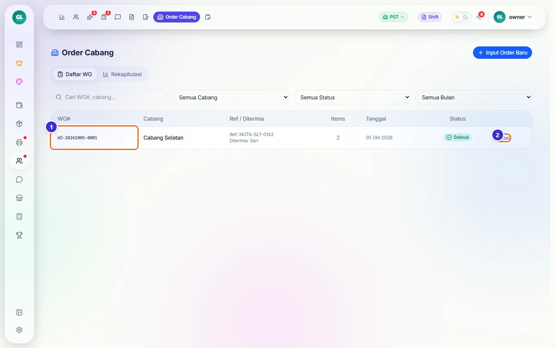Viewport: 556px width, 348px height.
Task: Open the Semua Status filter dropdown
Action: 353,97
